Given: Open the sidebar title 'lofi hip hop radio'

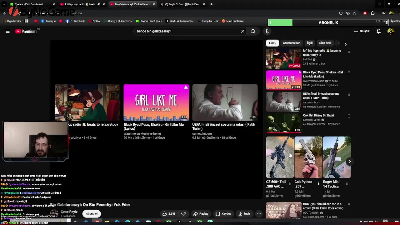Looking at the screenshot, I should point(322,53).
